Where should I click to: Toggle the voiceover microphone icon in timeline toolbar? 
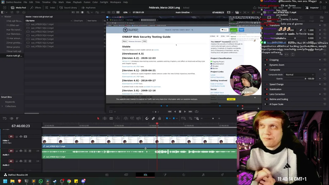tap(17, 118)
